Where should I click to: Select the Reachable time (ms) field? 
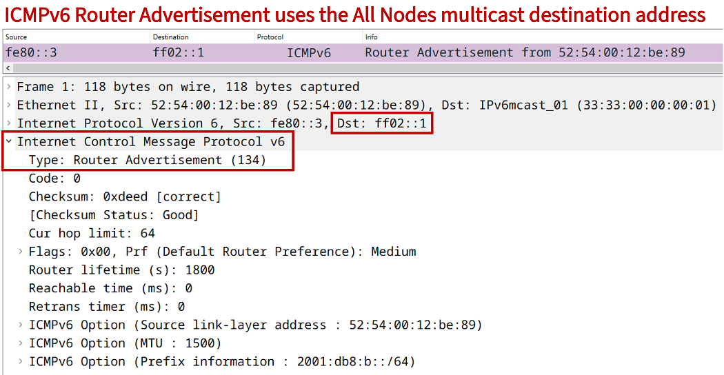click(110, 288)
